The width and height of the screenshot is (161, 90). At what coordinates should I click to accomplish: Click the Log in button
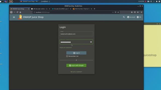(x=76, y=53)
